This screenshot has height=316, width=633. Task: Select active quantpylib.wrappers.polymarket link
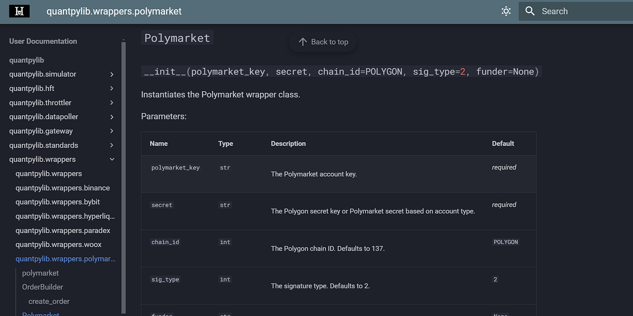coord(65,259)
